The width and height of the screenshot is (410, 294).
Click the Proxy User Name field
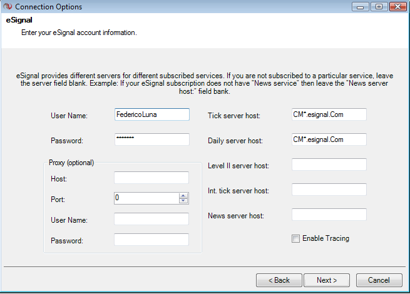point(151,219)
